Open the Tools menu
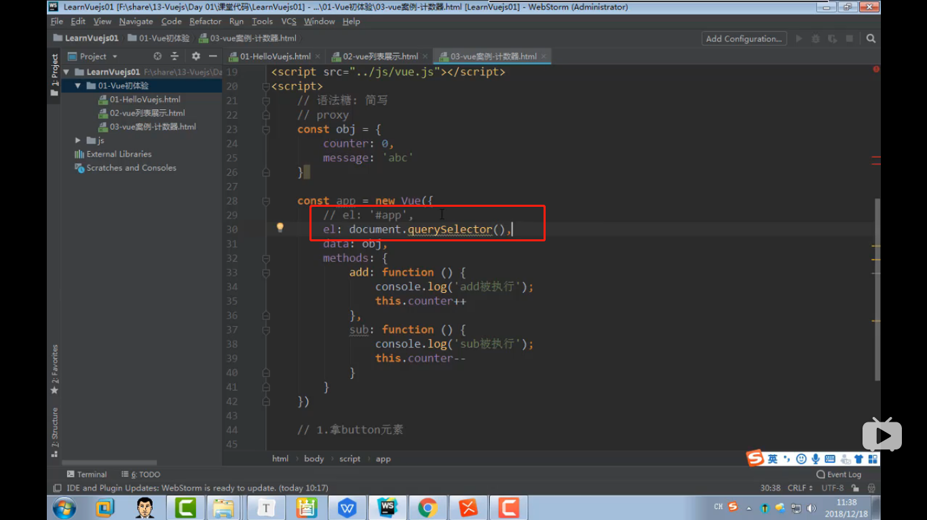The image size is (927, 520). [x=262, y=21]
